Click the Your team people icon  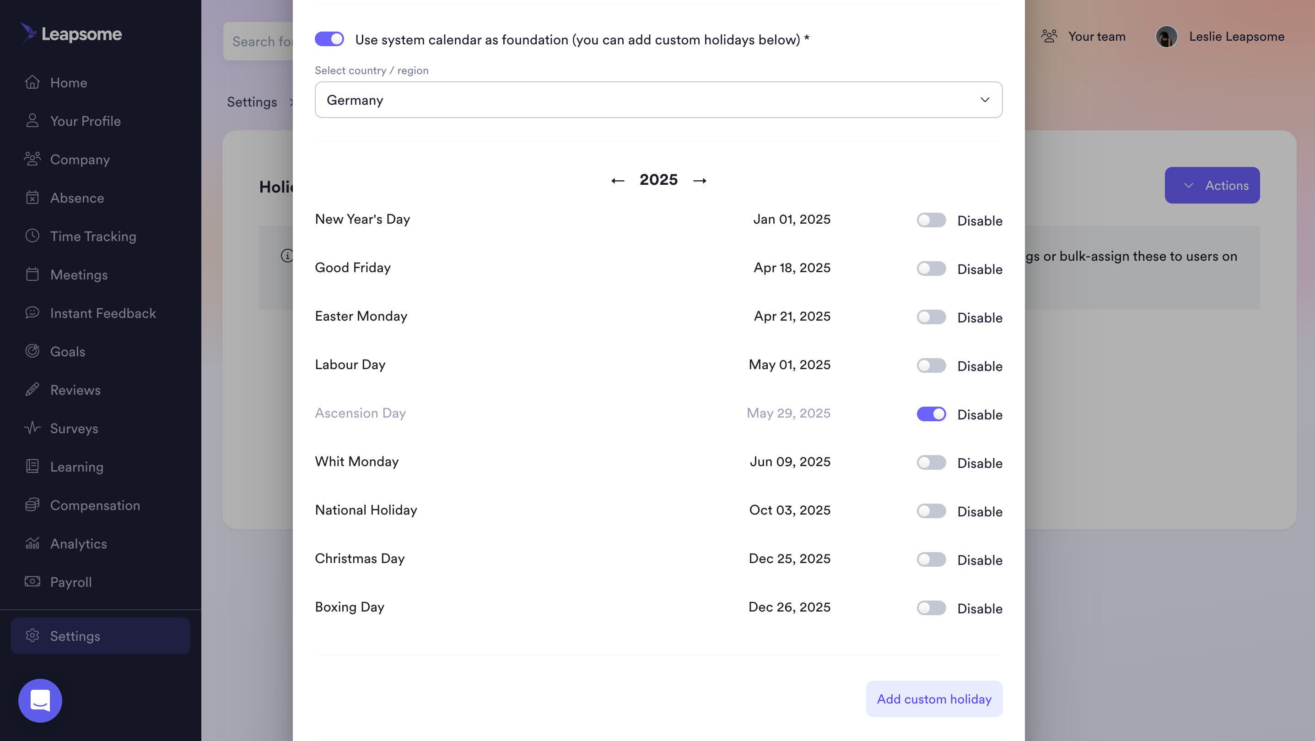(x=1049, y=36)
